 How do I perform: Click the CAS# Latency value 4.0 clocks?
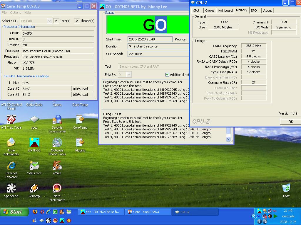point(254,56)
